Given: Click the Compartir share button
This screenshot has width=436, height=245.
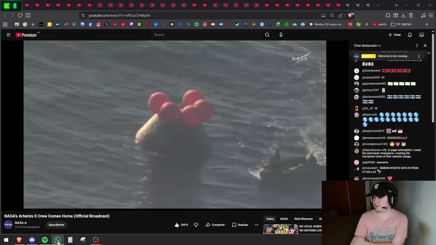Looking at the screenshot, I should pos(215,225).
